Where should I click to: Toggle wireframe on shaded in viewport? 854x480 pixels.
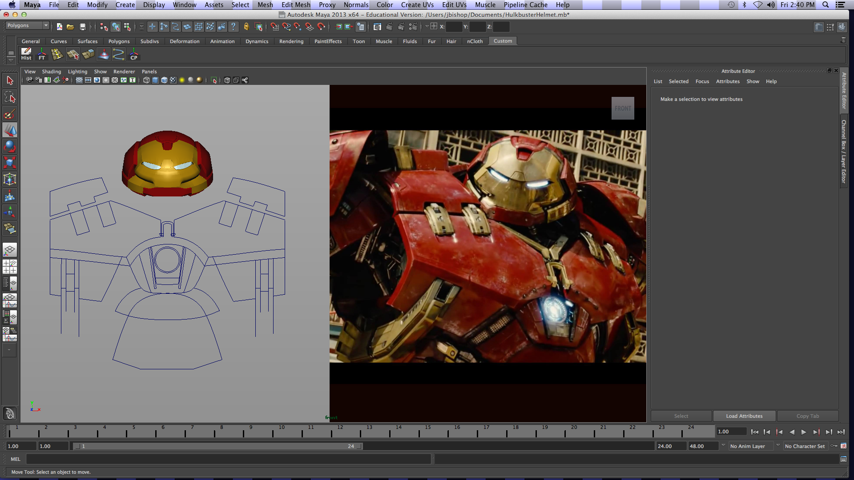(x=164, y=80)
